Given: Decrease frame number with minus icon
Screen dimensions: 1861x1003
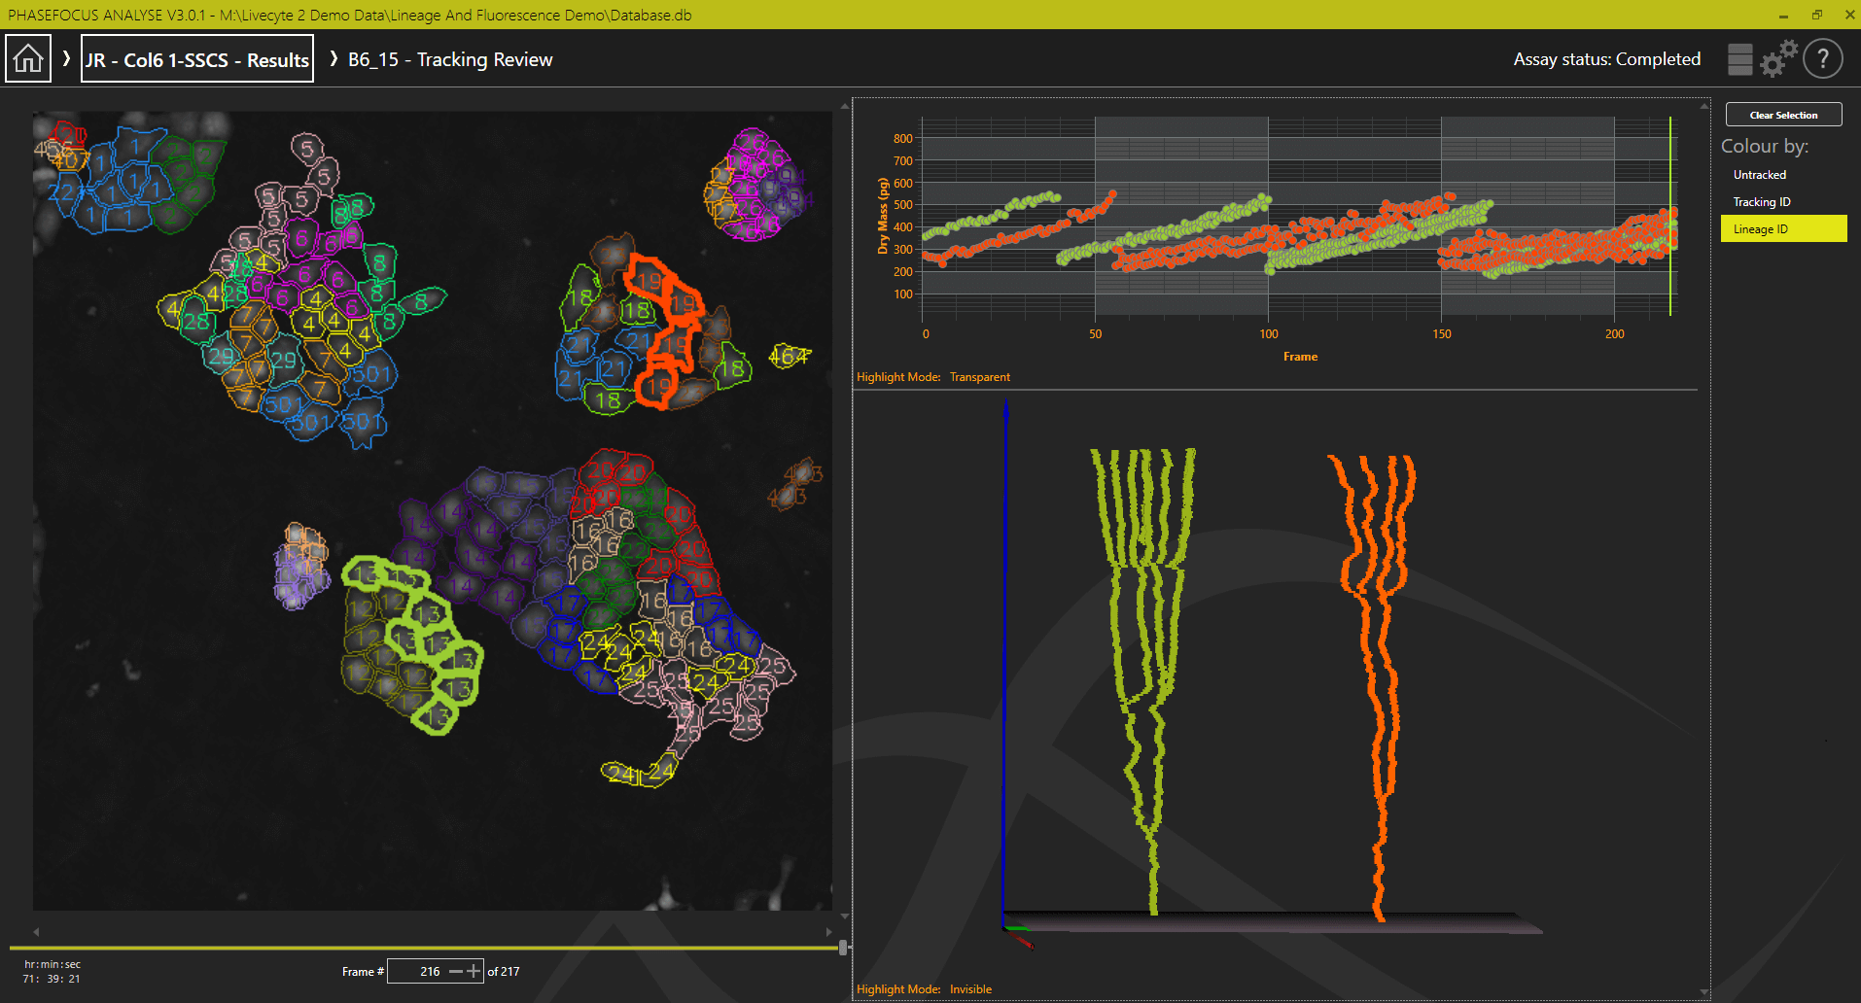Looking at the screenshot, I should [455, 971].
